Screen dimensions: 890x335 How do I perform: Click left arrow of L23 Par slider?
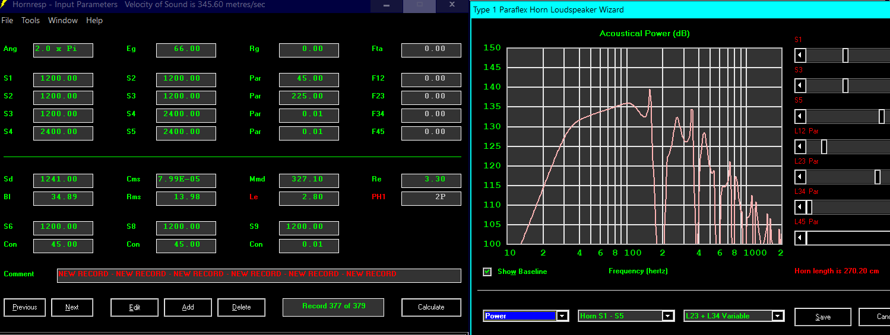[800, 177]
